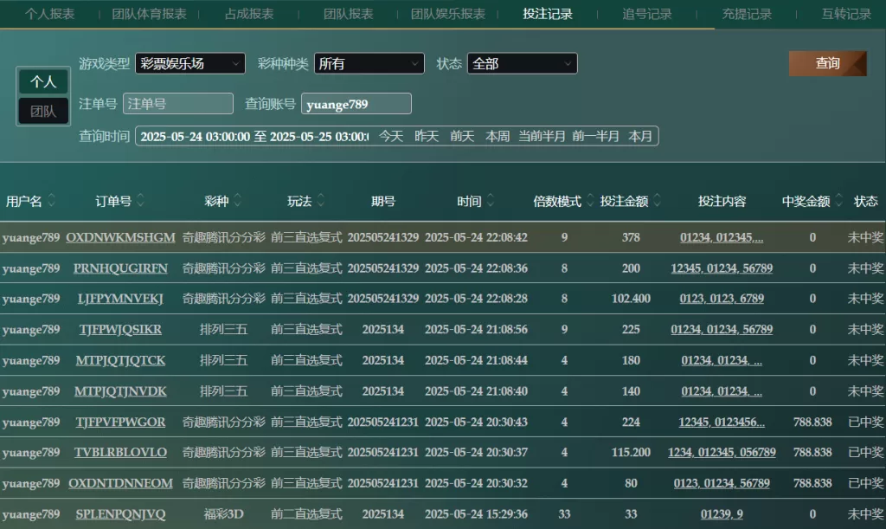Image resolution: width=886 pixels, height=529 pixels.
Task: Select bet amount 102.400 cell
Action: point(631,299)
